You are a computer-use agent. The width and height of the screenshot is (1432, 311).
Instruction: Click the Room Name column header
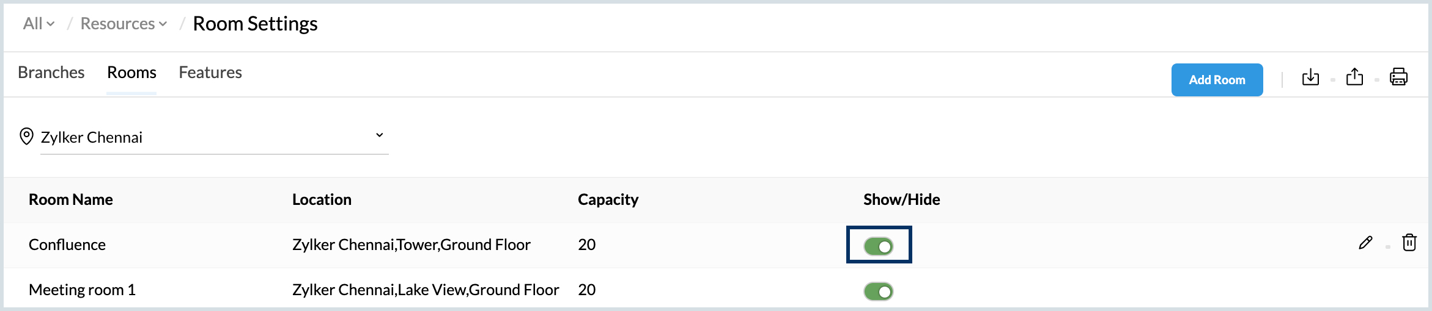point(71,199)
